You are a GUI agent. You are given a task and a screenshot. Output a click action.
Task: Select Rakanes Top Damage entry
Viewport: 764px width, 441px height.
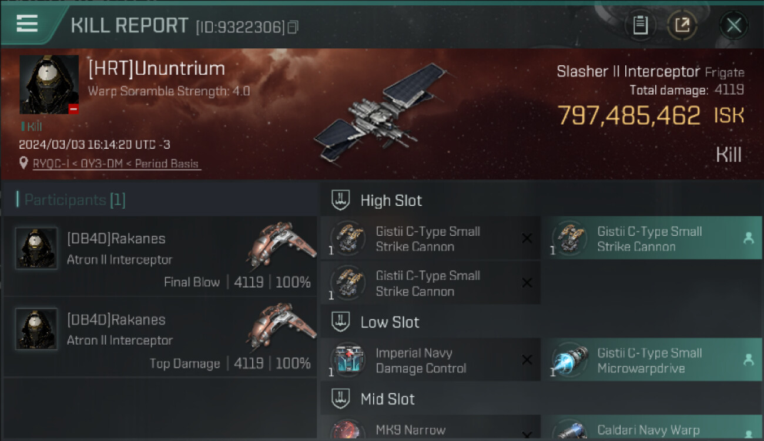(x=160, y=338)
